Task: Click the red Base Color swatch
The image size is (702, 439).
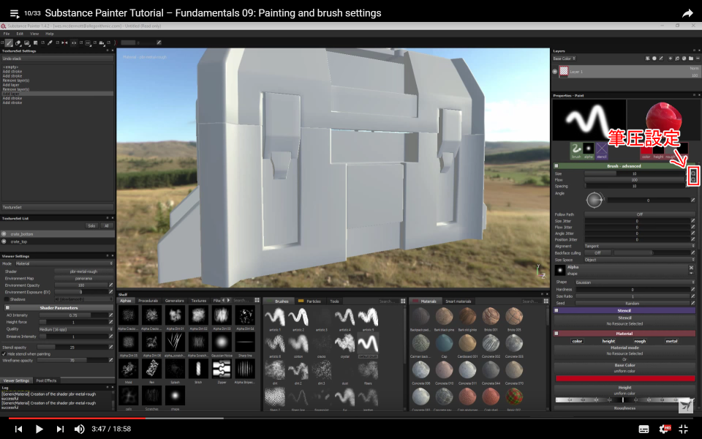Action: pos(625,378)
